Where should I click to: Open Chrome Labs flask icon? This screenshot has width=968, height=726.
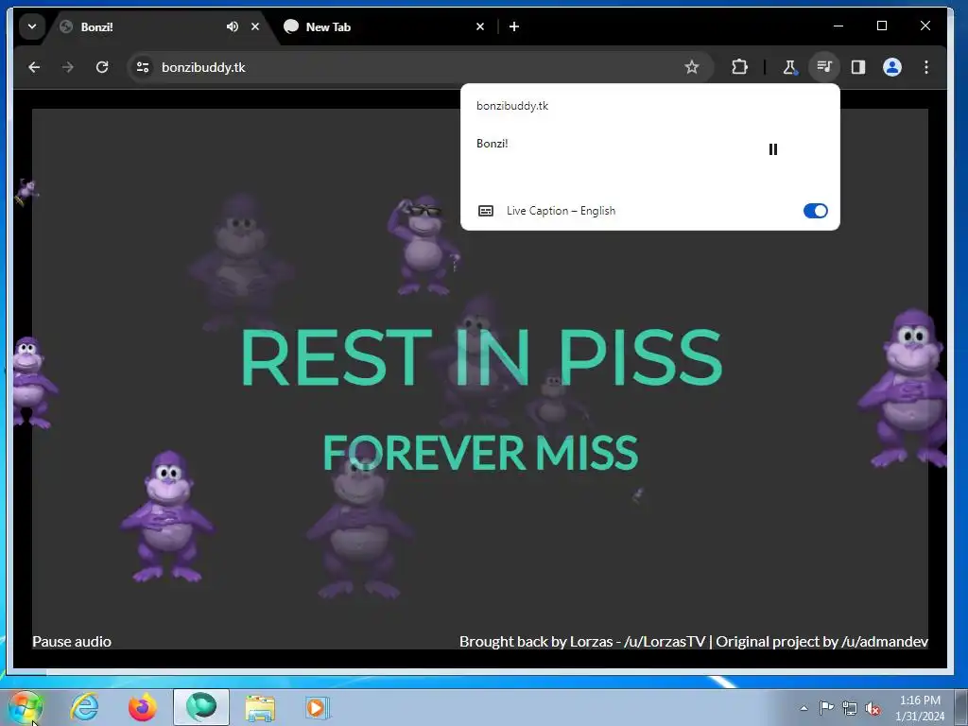789,67
